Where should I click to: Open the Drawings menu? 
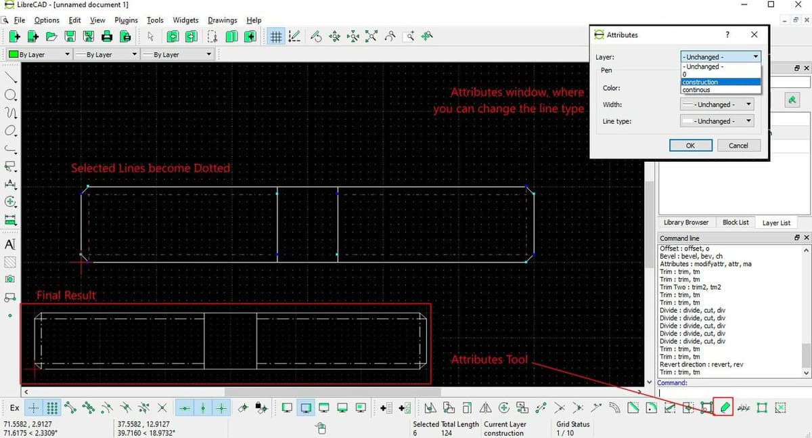tap(222, 20)
